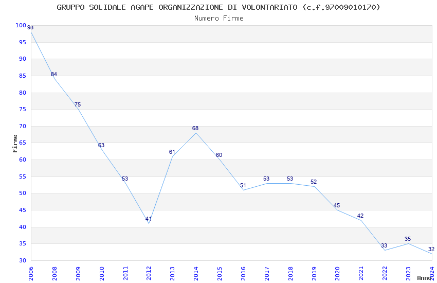Click the 2006 year label on x-axis
437x283 pixels.
31,273
